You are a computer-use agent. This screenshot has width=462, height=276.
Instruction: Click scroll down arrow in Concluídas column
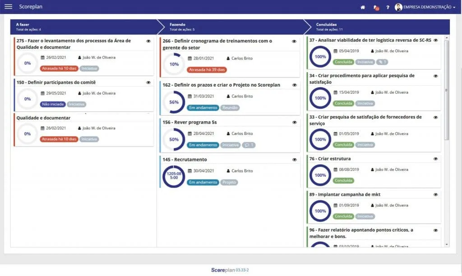pyautogui.click(x=447, y=244)
